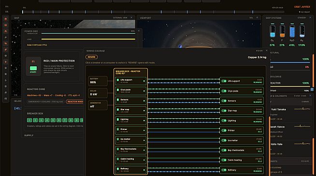Disable the Refinery consumer toggle
Viewport: 316px width, 176px height.
(224, 170)
